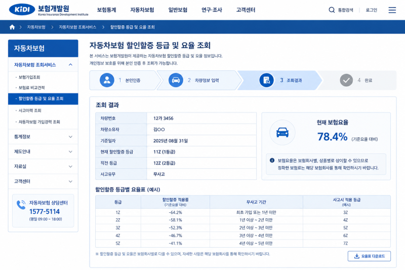
Task: Select 할인할증 등급 및 요율 조회 sidebar item
Action: pos(43,99)
